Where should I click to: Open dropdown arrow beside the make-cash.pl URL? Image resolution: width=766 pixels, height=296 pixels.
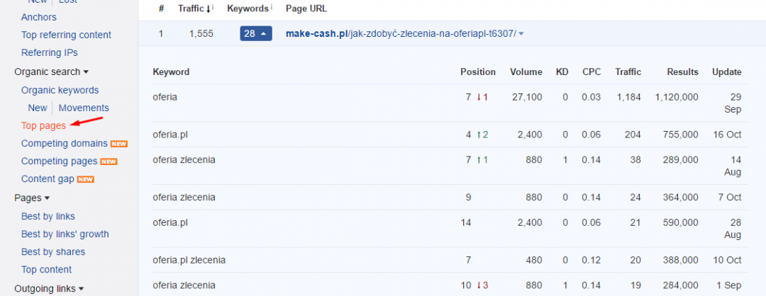pyautogui.click(x=521, y=34)
